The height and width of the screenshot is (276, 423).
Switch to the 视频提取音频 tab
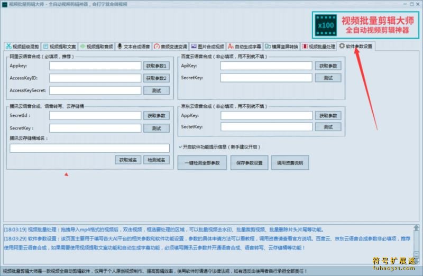click(x=97, y=47)
